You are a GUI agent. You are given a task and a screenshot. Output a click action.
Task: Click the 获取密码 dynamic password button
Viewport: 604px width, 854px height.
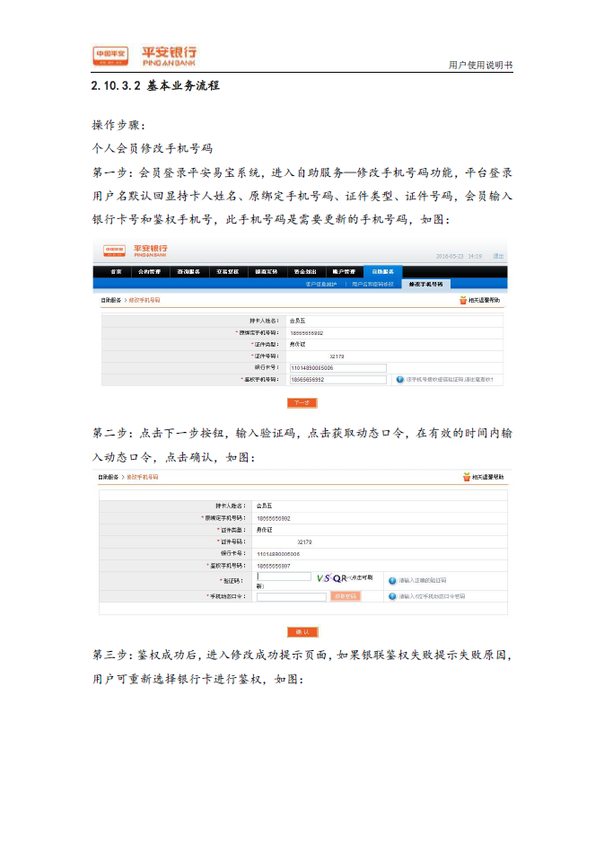(x=346, y=596)
